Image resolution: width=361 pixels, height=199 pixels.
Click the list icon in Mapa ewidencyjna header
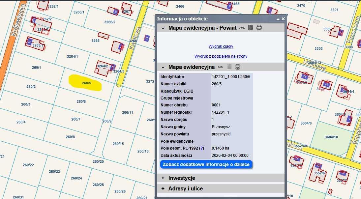point(229,67)
